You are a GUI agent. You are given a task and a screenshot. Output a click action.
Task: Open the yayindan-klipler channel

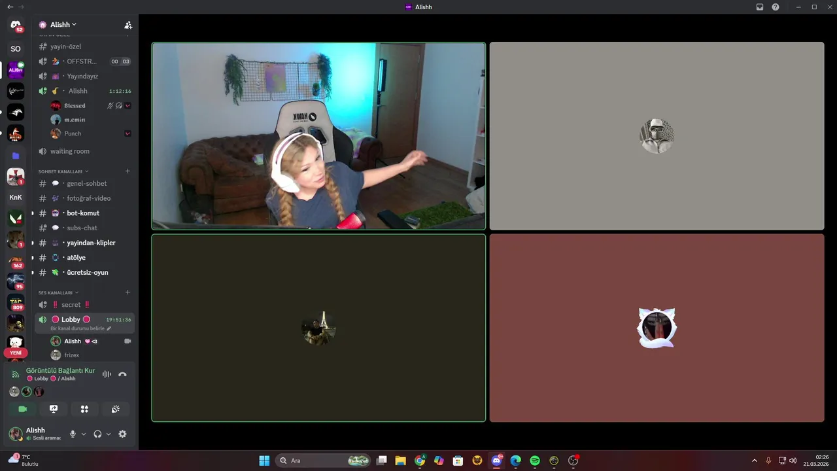pos(85,243)
